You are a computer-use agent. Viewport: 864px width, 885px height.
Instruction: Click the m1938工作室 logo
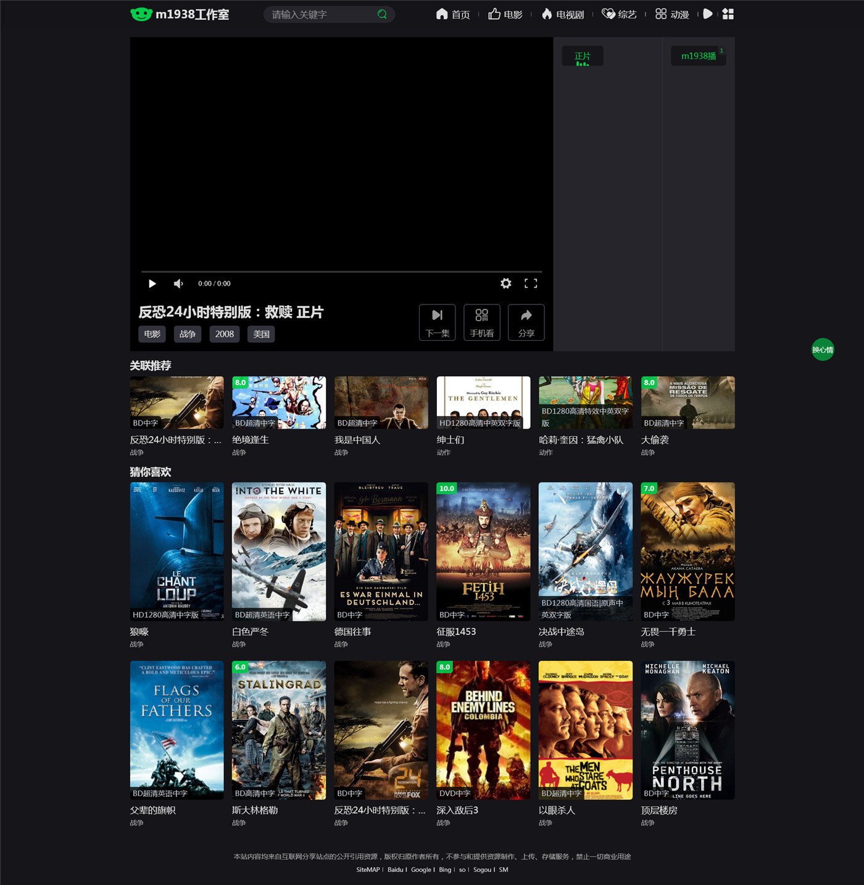coord(180,14)
